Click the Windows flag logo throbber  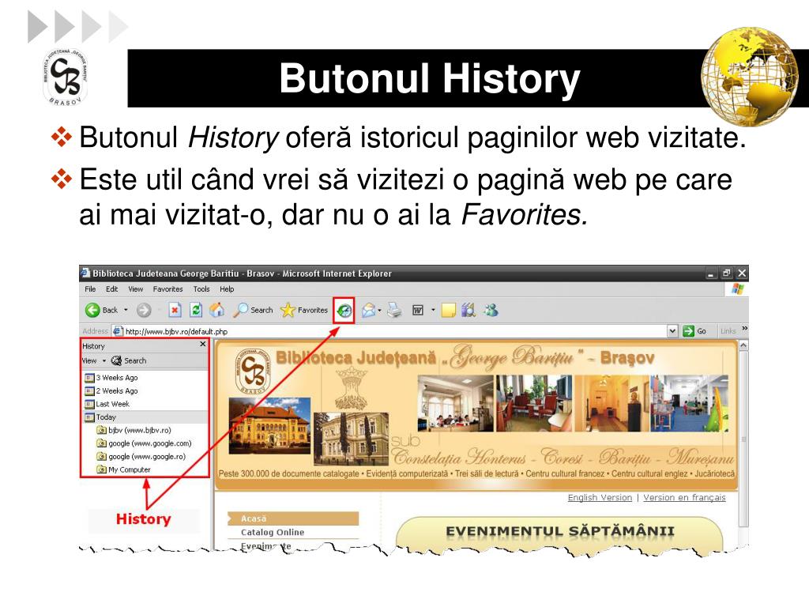click(x=738, y=289)
